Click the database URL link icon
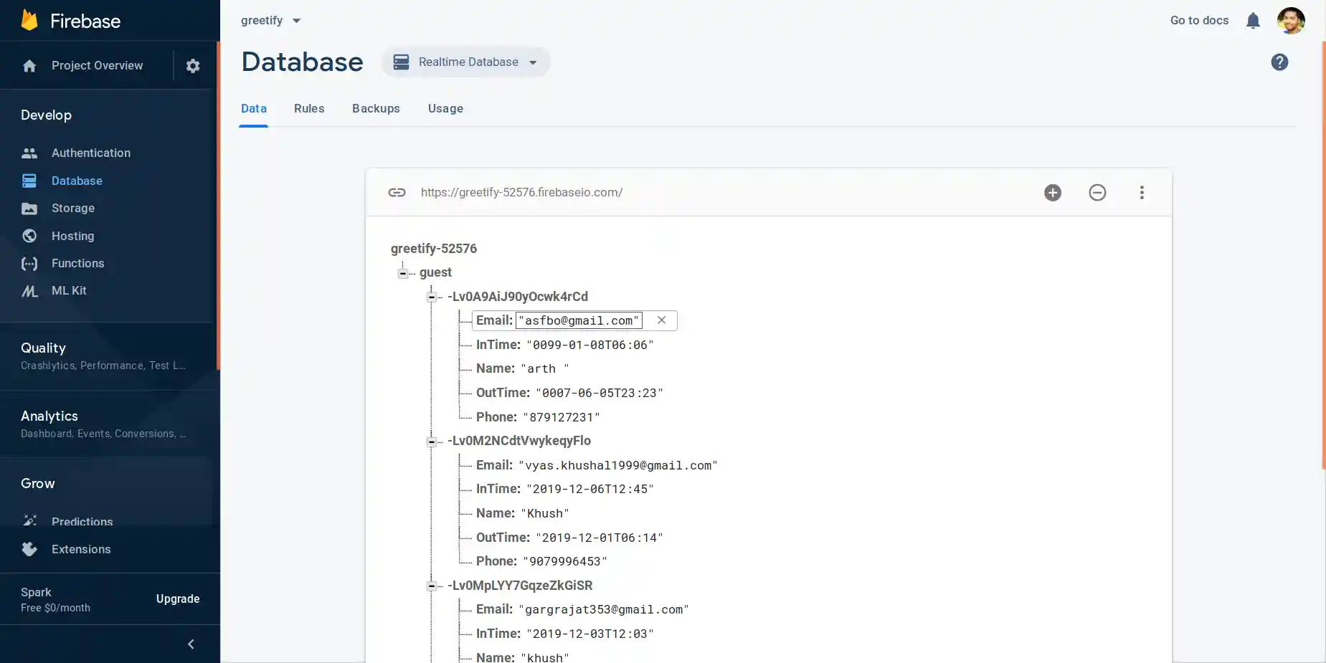The width and height of the screenshot is (1326, 663). (x=397, y=192)
